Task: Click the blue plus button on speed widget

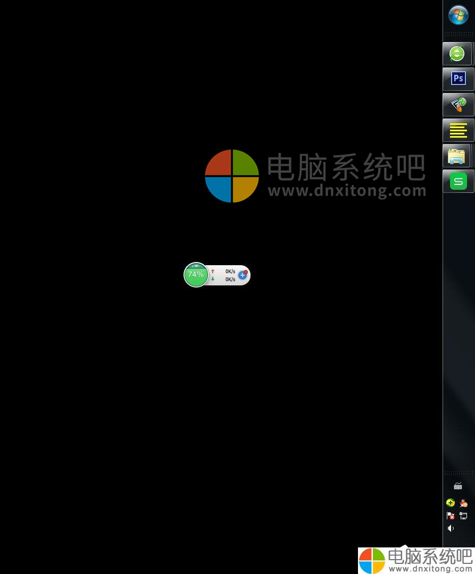Action: 243,275
